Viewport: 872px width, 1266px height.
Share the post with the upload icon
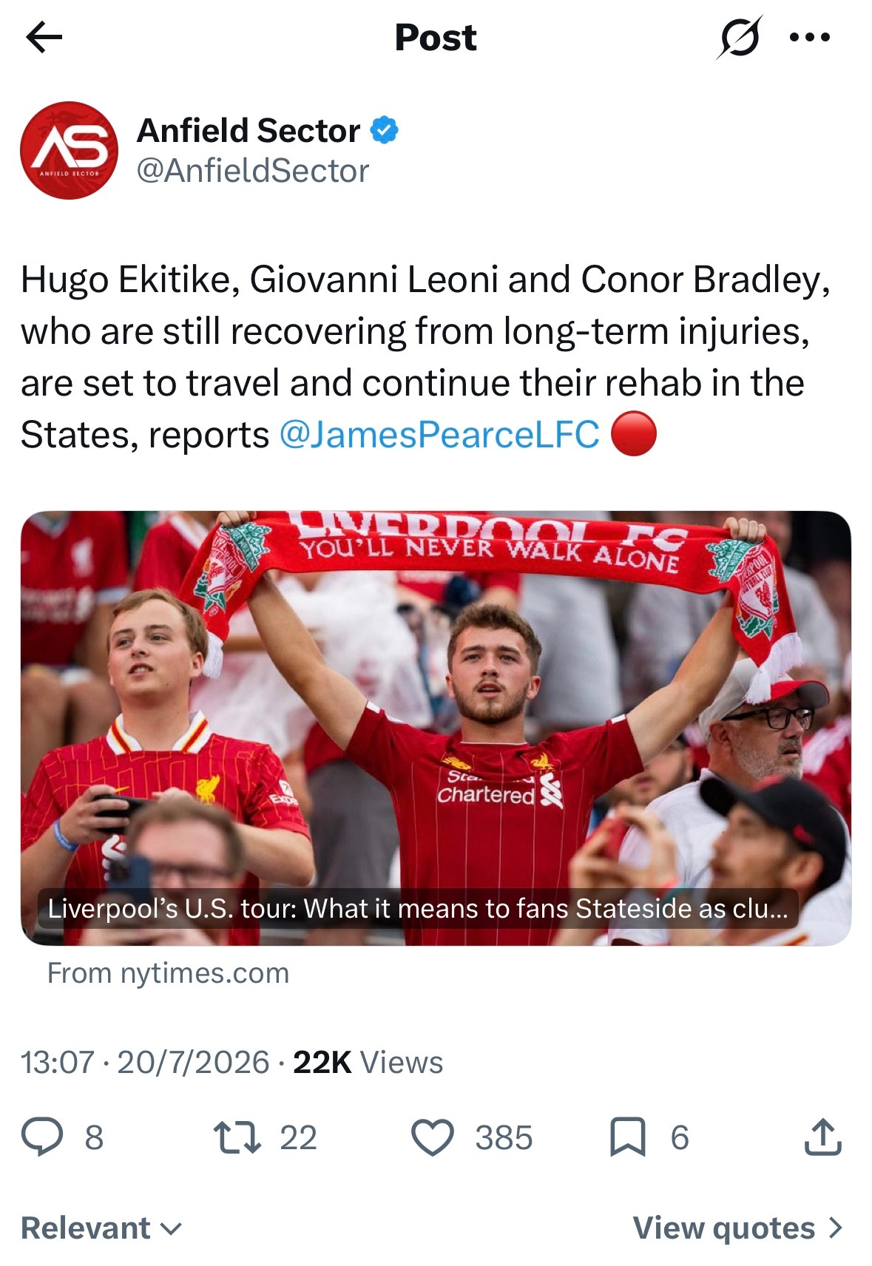(822, 1137)
